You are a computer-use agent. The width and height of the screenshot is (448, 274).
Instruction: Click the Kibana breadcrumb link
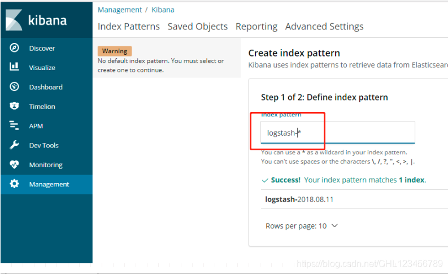pos(163,10)
